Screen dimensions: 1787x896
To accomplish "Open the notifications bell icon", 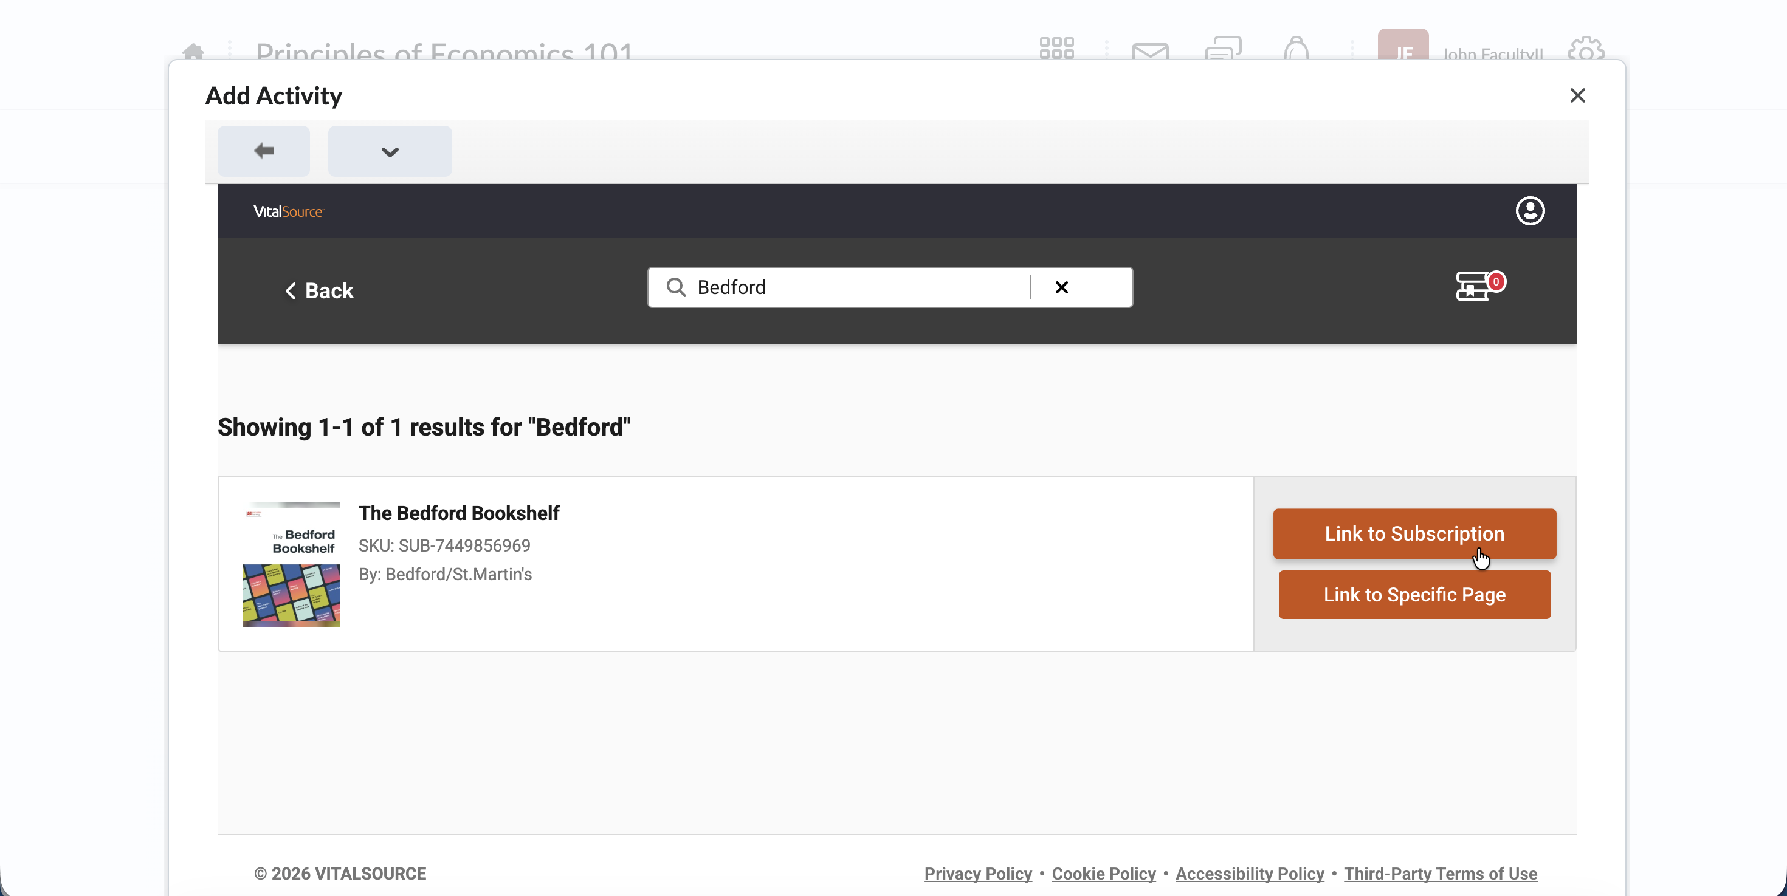I will (x=1296, y=49).
